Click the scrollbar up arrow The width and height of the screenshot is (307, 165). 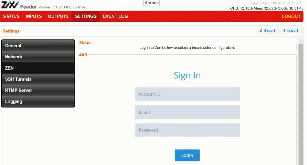point(301,41)
